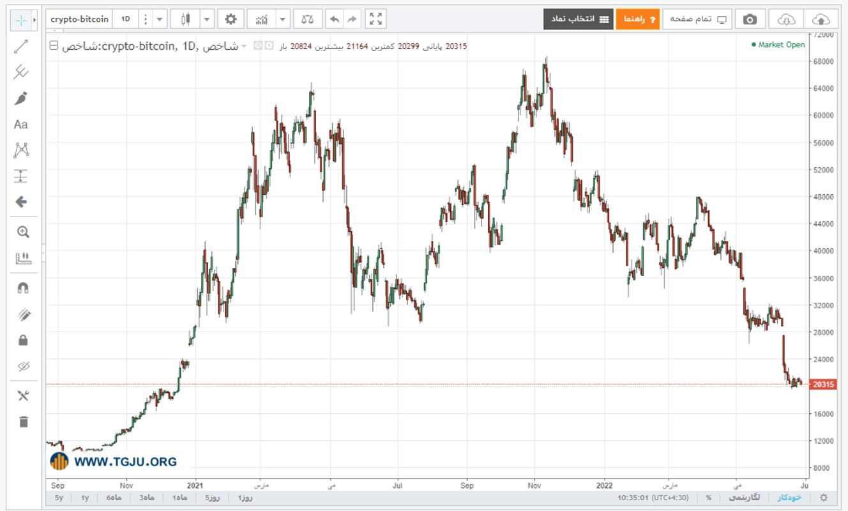
Task: Collapse the chart legend minus box
Action: point(54,46)
